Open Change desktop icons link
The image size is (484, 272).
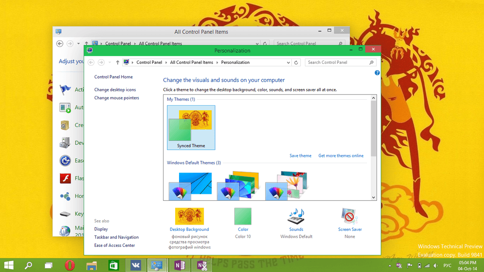click(x=115, y=90)
